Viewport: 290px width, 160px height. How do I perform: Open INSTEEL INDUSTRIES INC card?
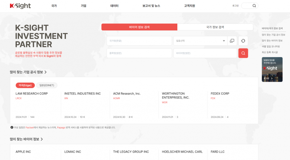tap(83, 94)
